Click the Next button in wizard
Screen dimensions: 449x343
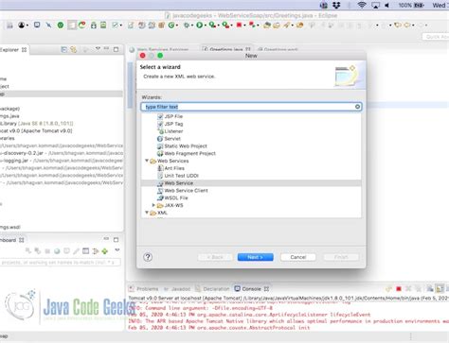pyautogui.click(x=256, y=257)
